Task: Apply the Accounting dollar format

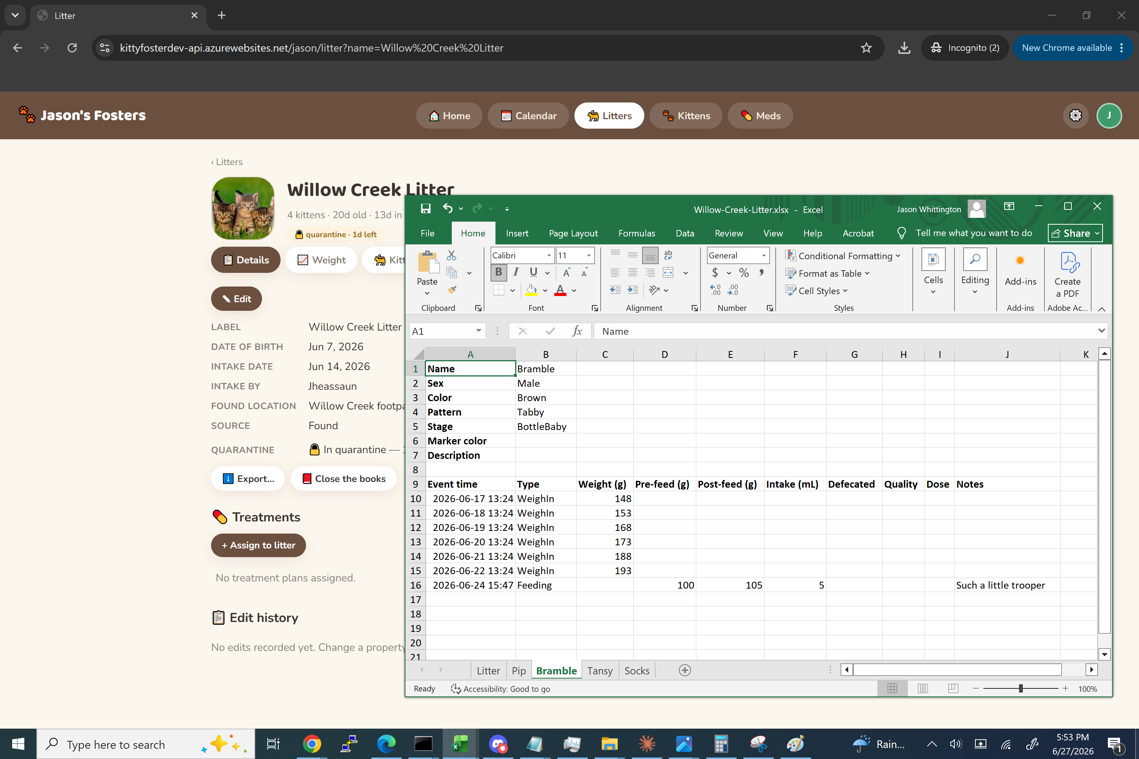Action: point(715,272)
